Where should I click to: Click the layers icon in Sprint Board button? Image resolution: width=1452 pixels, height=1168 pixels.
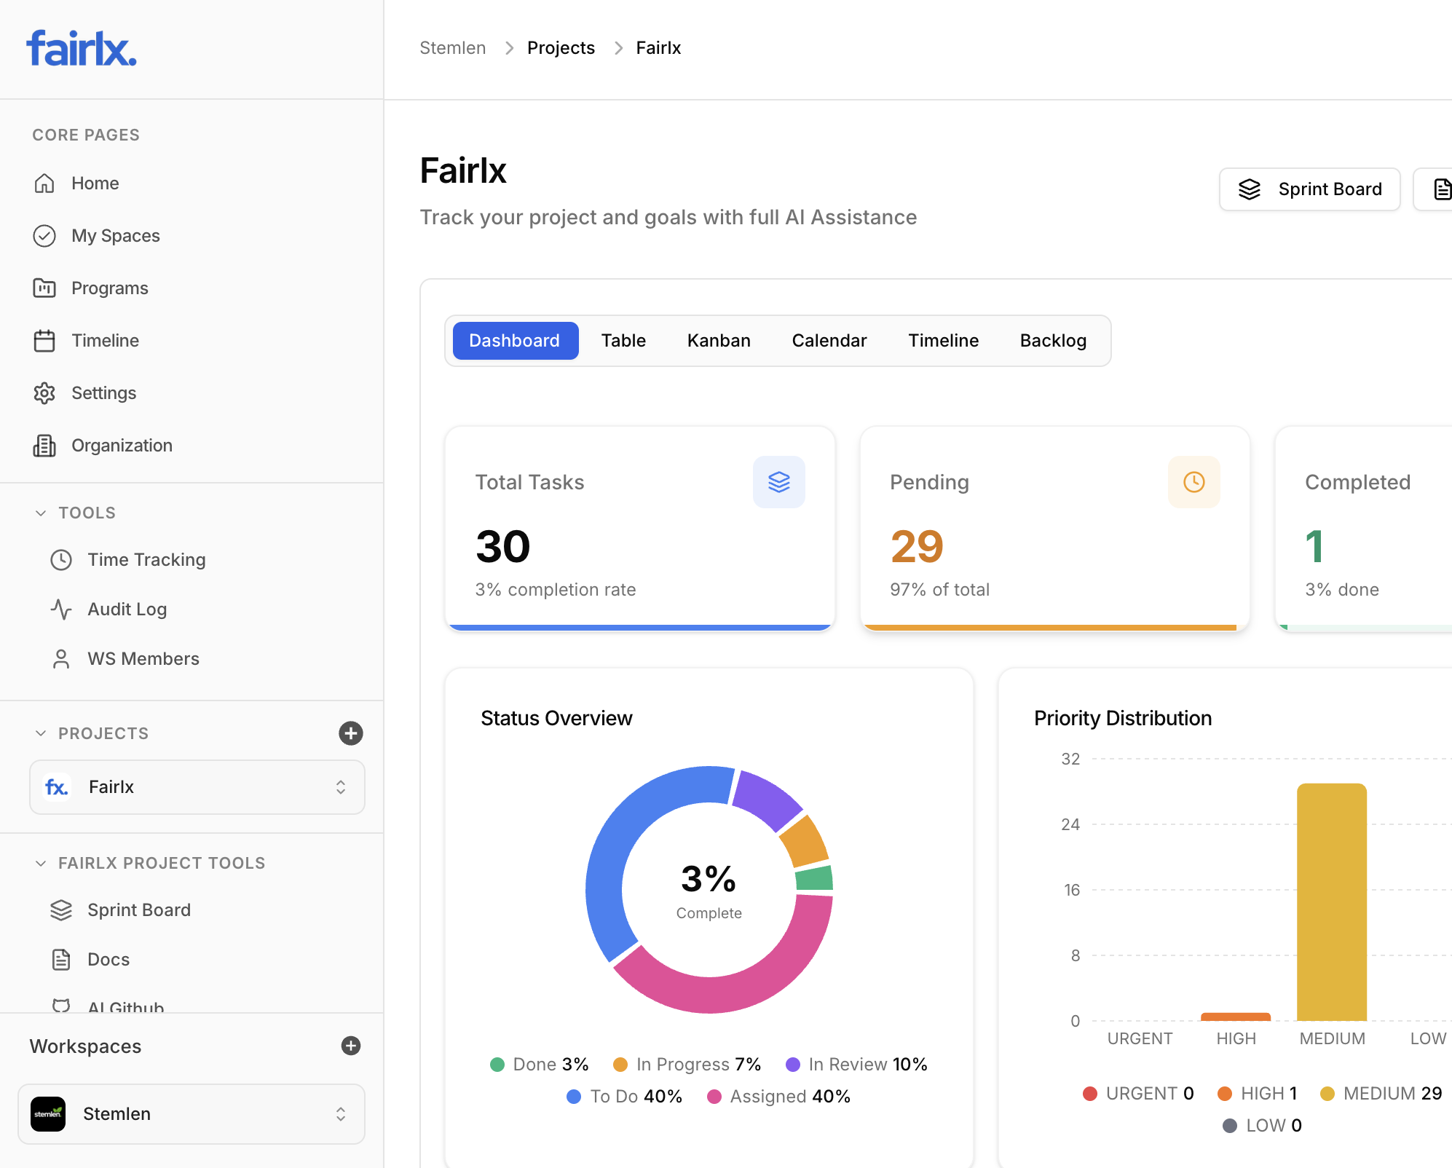pos(1250,189)
